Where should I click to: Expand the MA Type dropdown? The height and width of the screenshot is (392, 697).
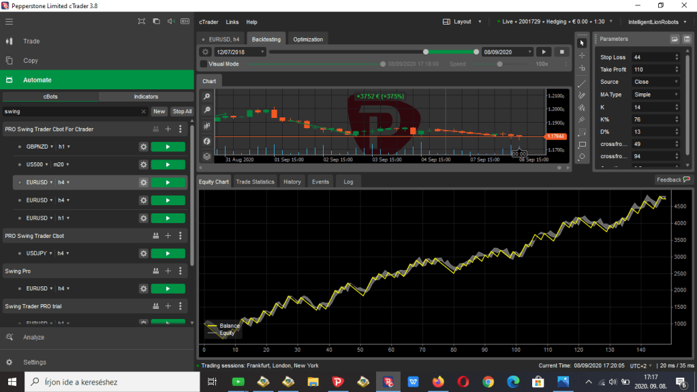pyautogui.click(x=655, y=95)
